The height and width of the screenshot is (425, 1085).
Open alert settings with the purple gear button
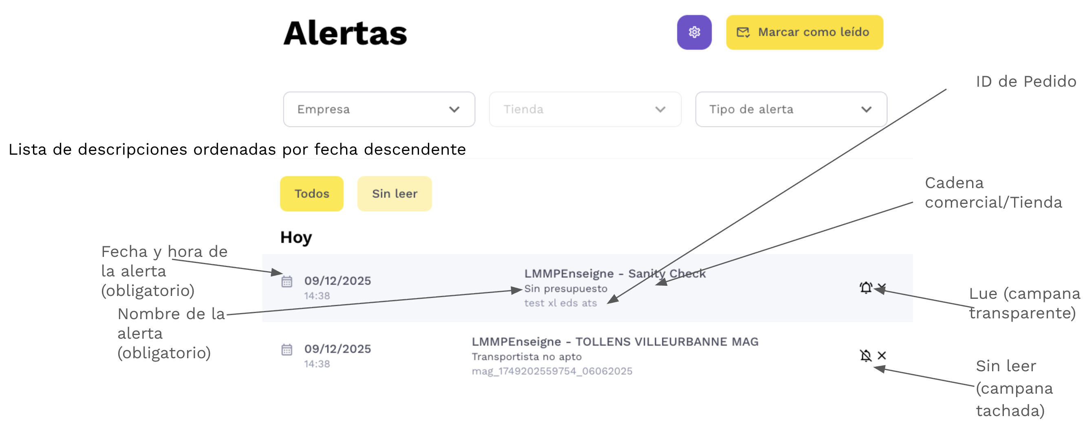[x=694, y=33]
